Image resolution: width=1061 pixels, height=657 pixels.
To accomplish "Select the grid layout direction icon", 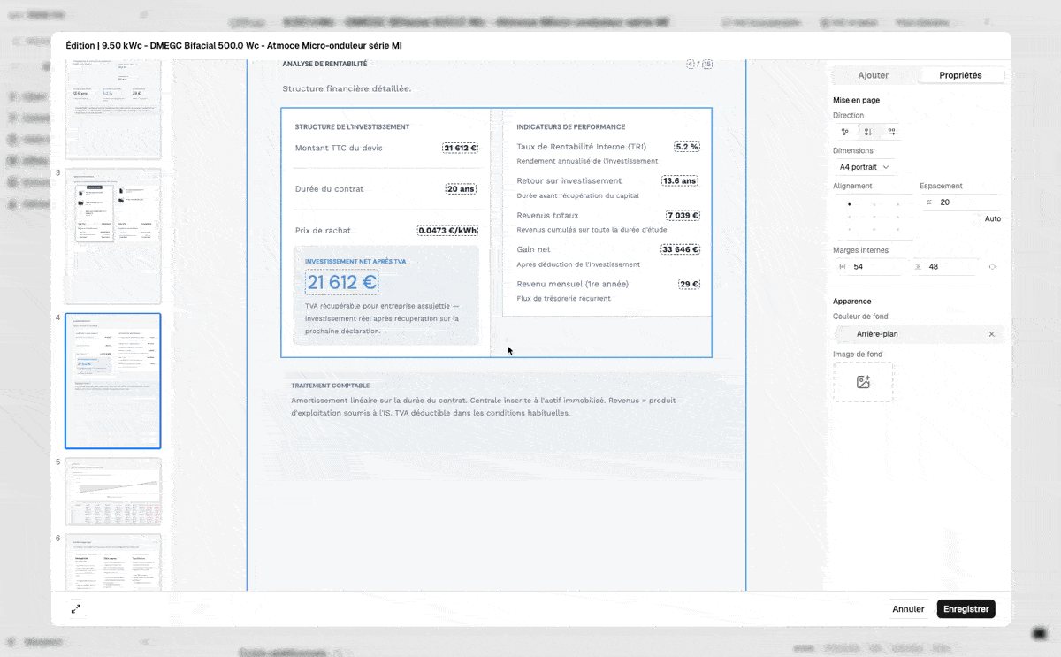I will (x=843, y=132).
